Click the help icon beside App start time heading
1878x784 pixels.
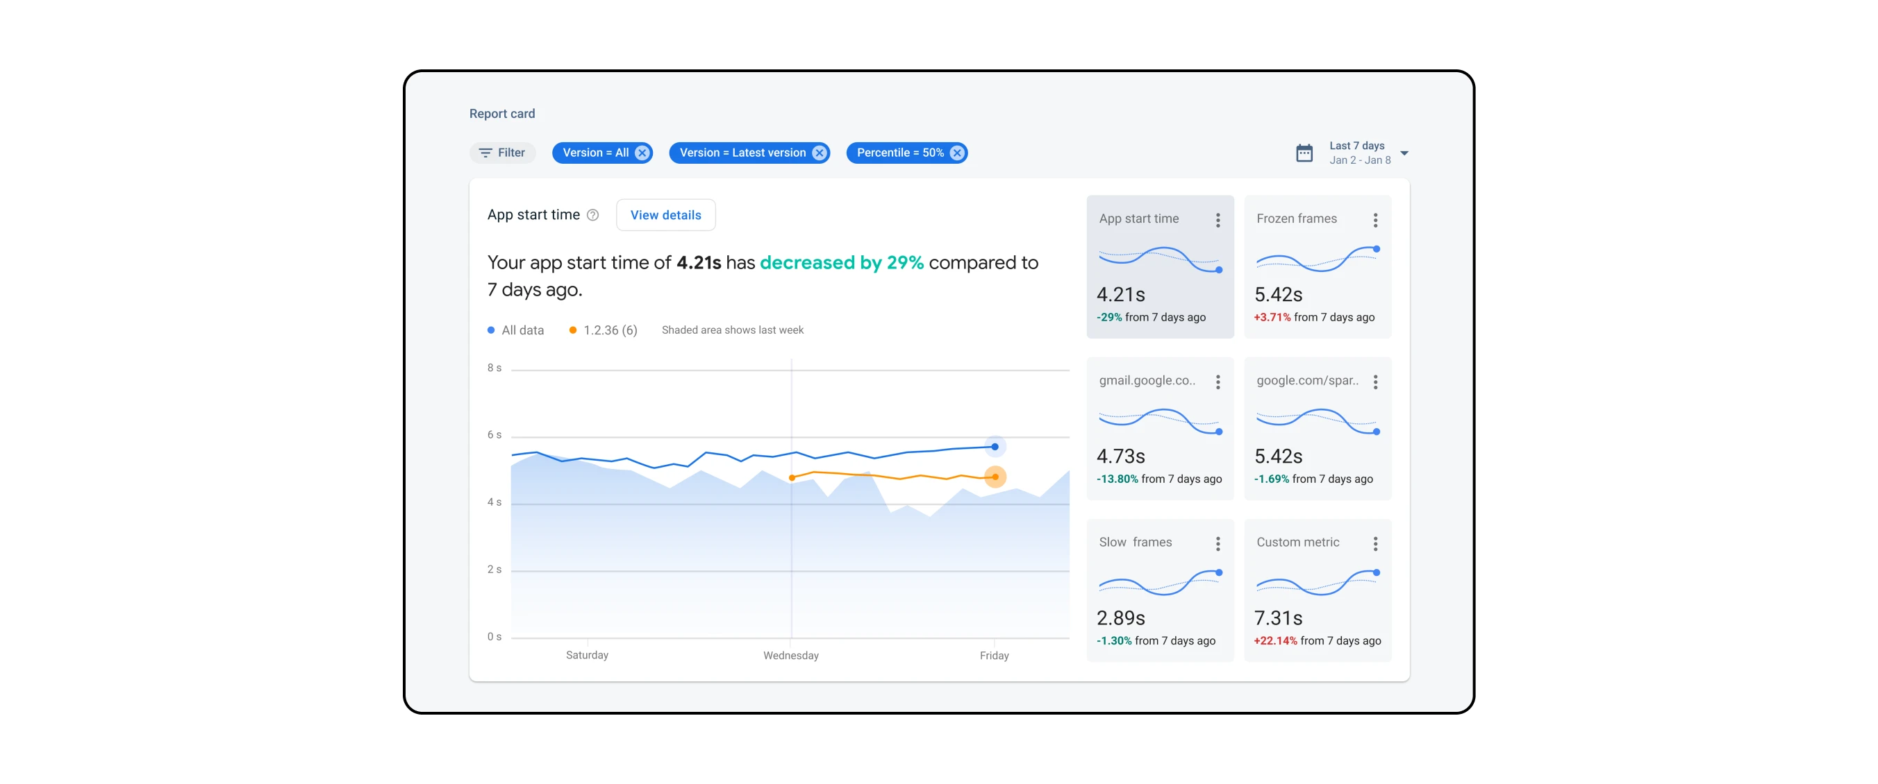592,215
